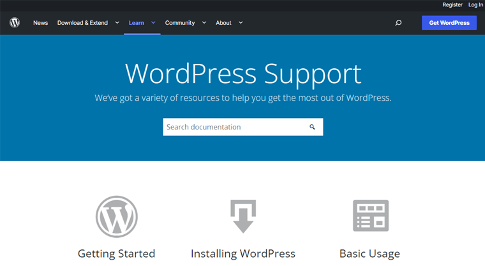Click the Basic Usage layout icon
The image size is (485, 266).
[x=370, y=216]
